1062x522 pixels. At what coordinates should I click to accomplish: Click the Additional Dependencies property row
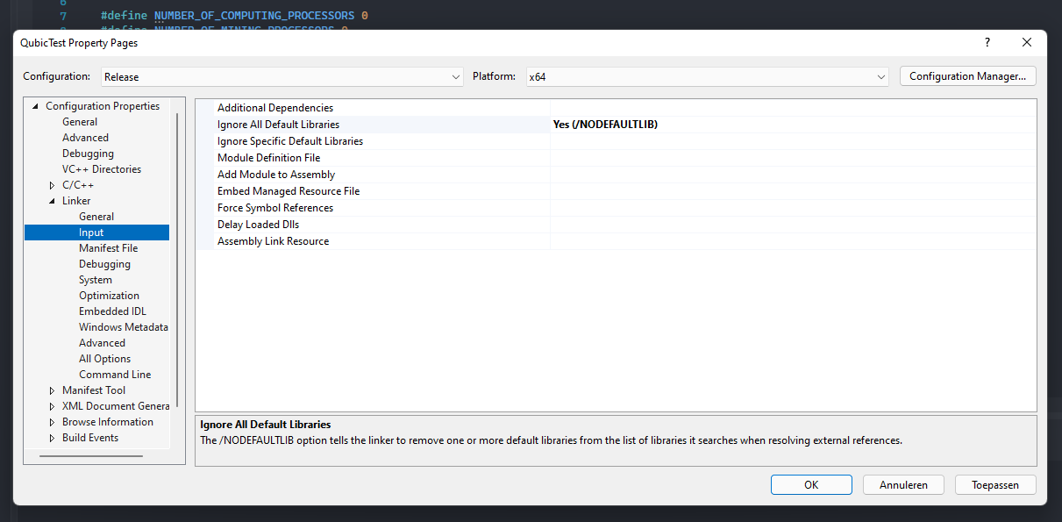[x=616, y=108]
